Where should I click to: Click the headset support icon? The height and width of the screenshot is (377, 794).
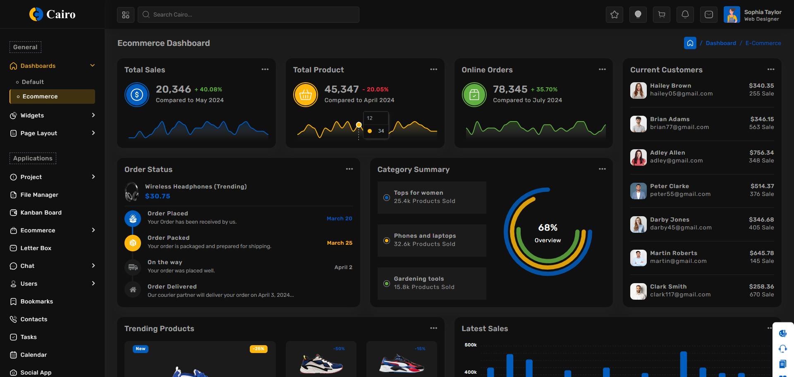[x=782, y=348]
